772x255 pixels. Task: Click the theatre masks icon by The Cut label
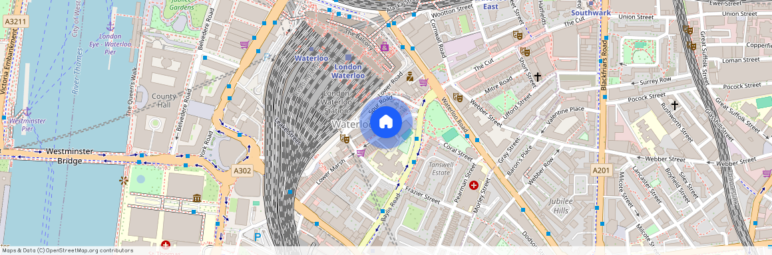tap(517, 35)
